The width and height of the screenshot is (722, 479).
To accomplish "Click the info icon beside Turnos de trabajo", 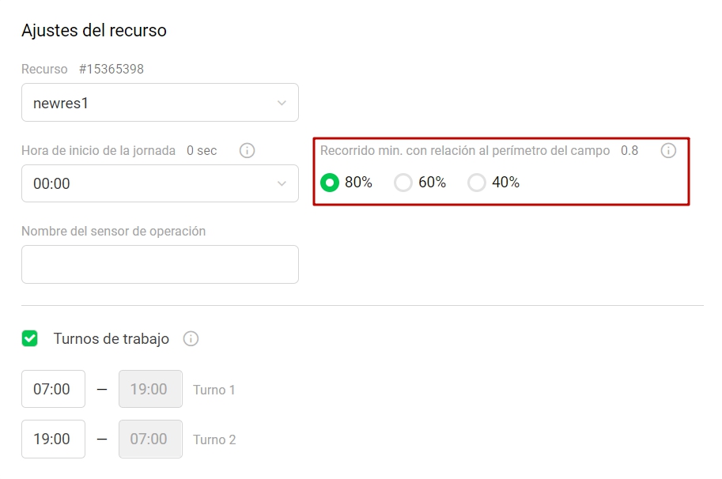I will tap(190, 338).
